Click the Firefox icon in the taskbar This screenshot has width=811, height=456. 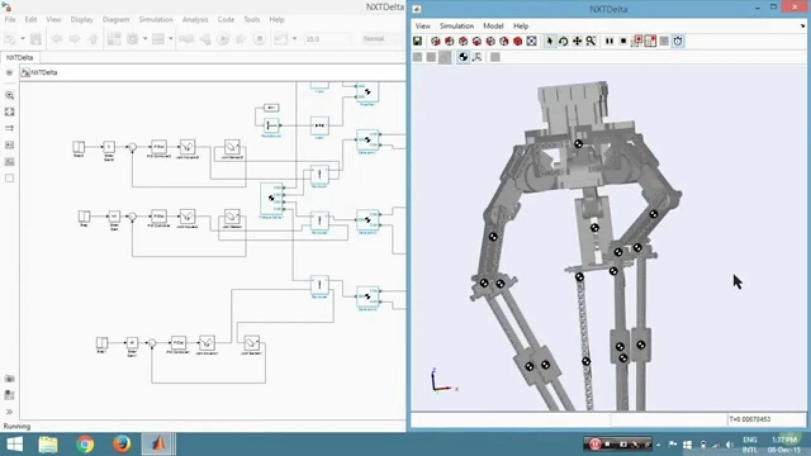tap(121, 445)
